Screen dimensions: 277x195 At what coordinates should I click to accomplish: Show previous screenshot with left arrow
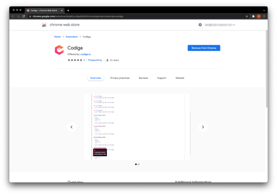[71, 127]
